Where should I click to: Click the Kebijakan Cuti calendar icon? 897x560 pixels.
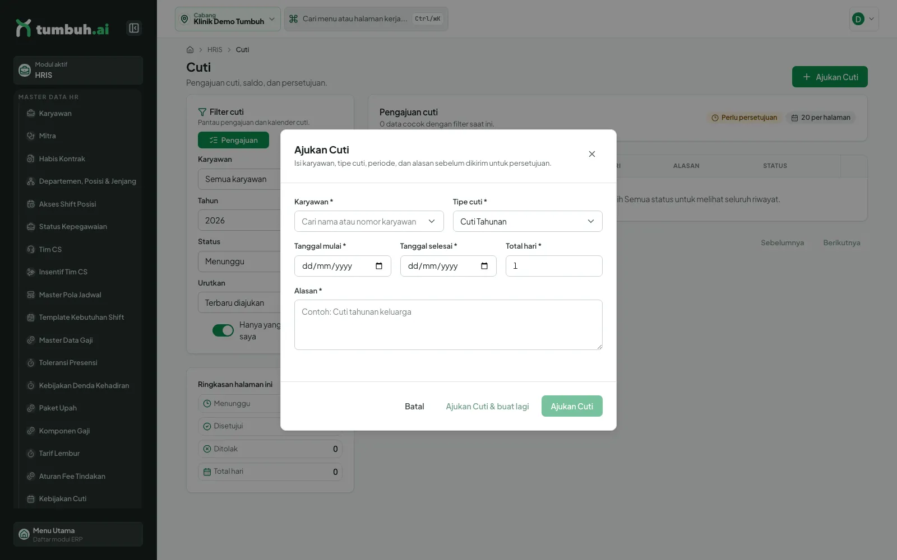[x=31, y=499]
